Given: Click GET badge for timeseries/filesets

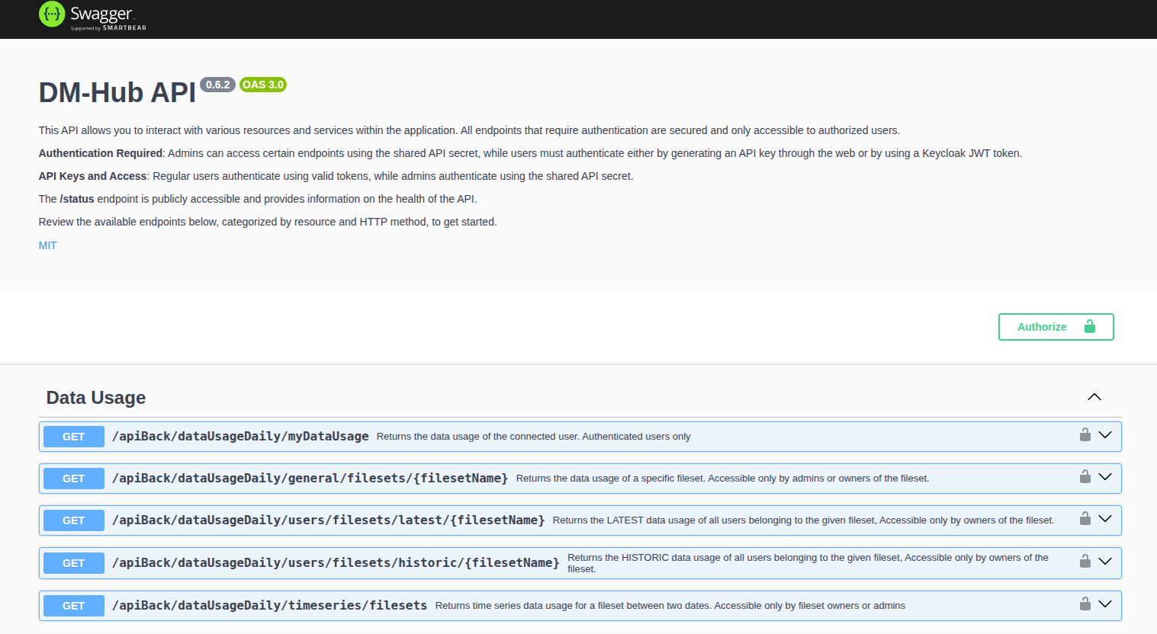Looking at the screenshot, I should tap(73, 606).
